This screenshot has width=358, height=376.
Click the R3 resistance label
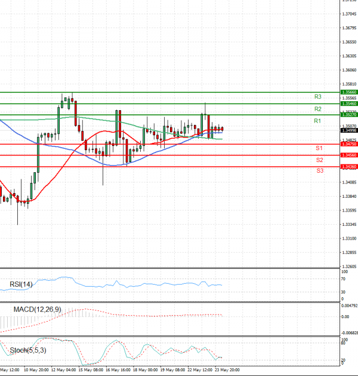point(317,97)
